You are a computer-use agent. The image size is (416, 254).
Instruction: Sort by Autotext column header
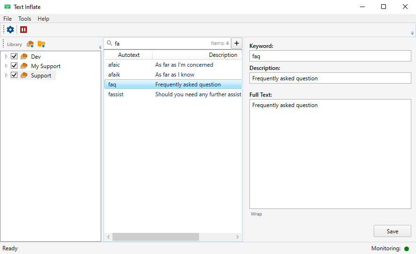click(x=128, y=55)
